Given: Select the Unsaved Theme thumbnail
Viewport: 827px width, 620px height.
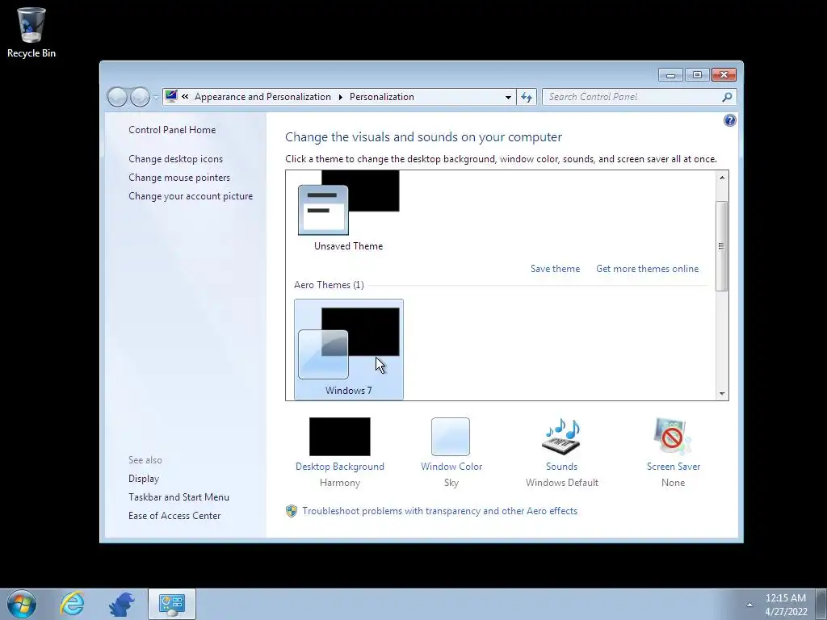Looking at the screenshot, I should tap(349, 211).
